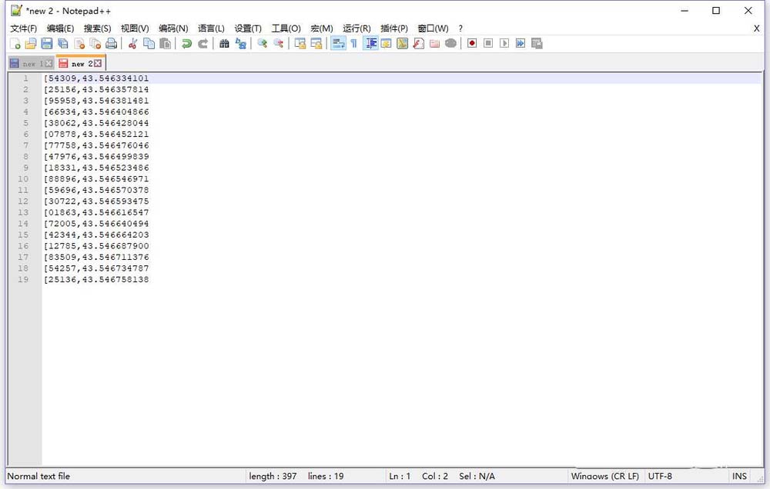Screen dimensions: 770x489
Task: Click the UTF-8 encoding status field
Action: point(660,476)
